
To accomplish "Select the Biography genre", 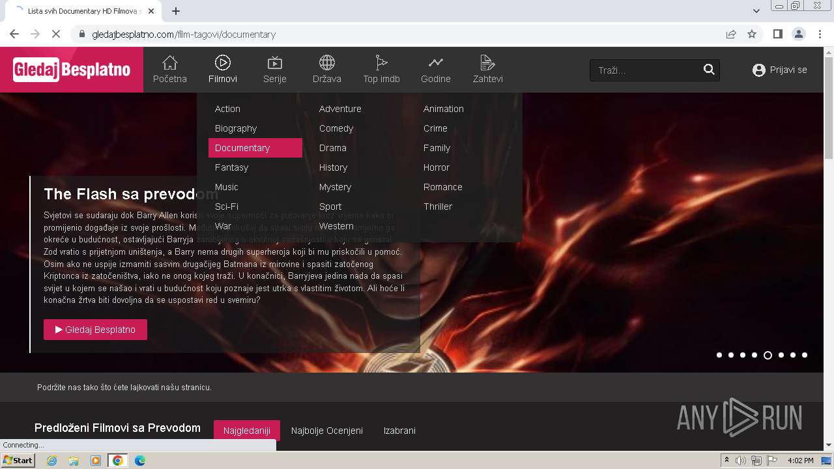I will point(236,128).
